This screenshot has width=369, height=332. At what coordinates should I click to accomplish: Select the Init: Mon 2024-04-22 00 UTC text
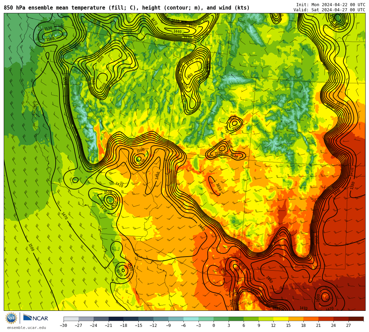(331, 5)
